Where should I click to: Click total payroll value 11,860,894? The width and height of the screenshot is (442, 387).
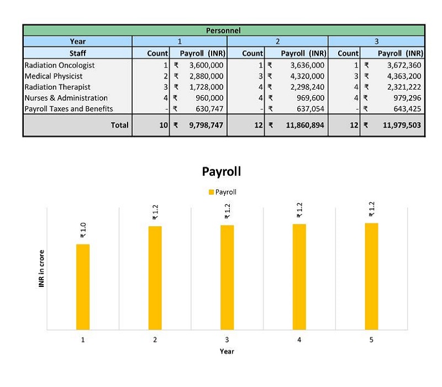click(303, 125)
